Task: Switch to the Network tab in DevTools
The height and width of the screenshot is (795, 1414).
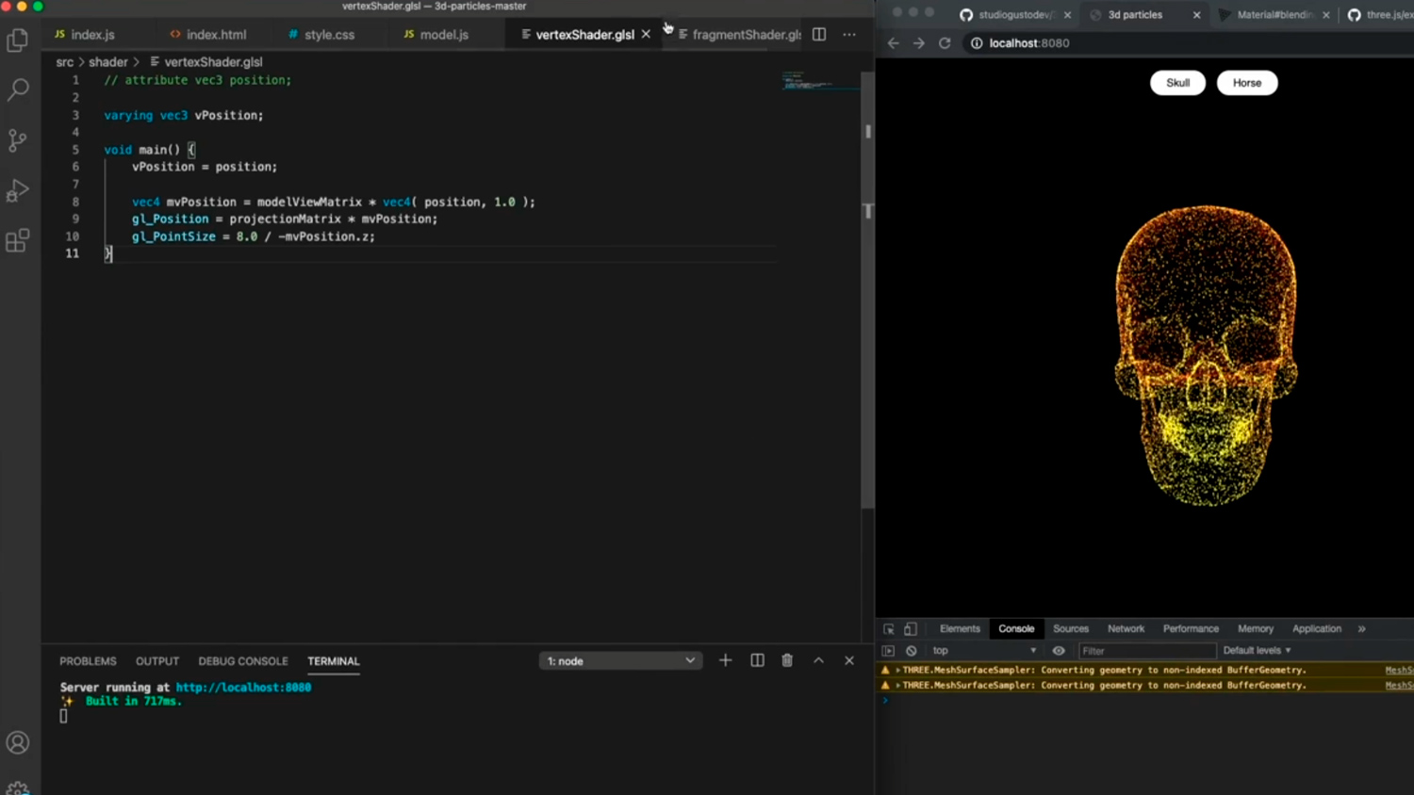Action: pos(1125,628)
